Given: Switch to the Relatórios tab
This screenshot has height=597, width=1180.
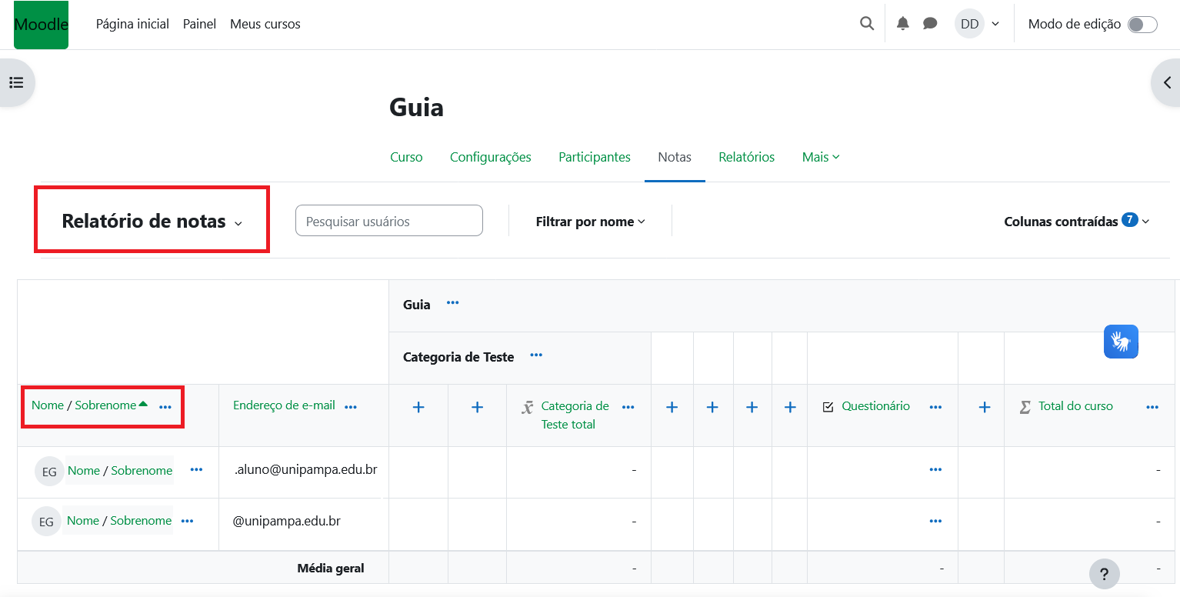Looking at the screenshot, I should coord(746,157).
